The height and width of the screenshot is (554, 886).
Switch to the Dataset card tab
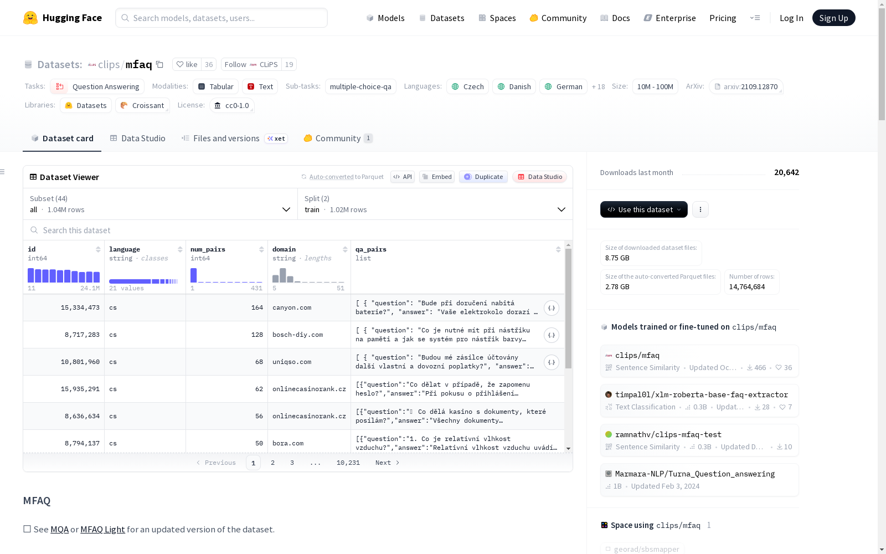(x=62, y=138)
